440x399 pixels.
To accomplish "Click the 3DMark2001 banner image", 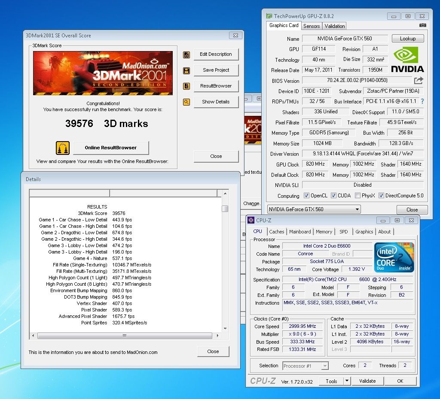I will [103, 73].
